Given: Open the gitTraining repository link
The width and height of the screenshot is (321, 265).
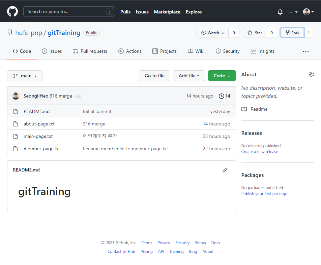Looking at the screenshot, I should coord(64,33).
